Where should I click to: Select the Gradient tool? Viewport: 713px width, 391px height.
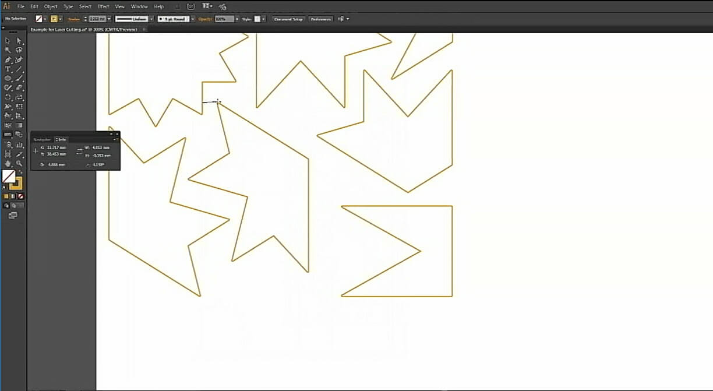coord(19,125)
